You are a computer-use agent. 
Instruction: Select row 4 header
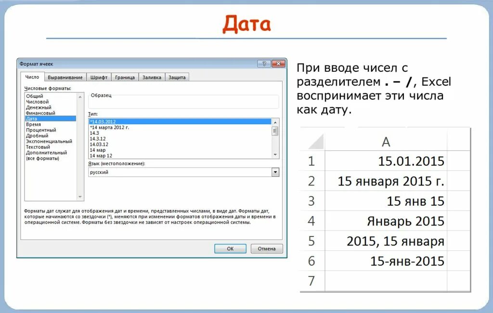311,221
